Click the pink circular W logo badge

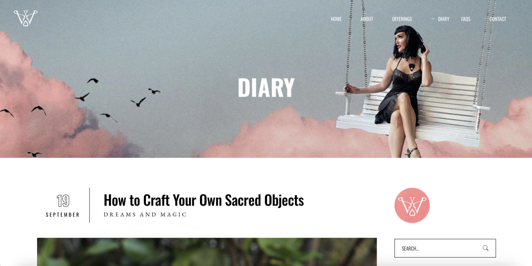pos(412,205)
